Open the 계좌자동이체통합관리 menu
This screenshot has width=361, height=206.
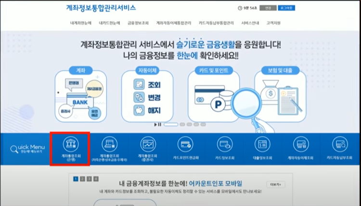coord(174,23)
